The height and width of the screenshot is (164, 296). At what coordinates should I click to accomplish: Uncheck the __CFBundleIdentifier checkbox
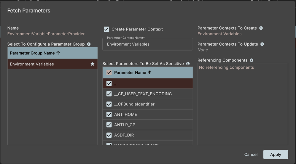(109, 104)
